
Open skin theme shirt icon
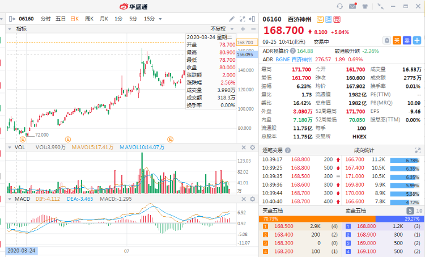[x=365, y=6]
